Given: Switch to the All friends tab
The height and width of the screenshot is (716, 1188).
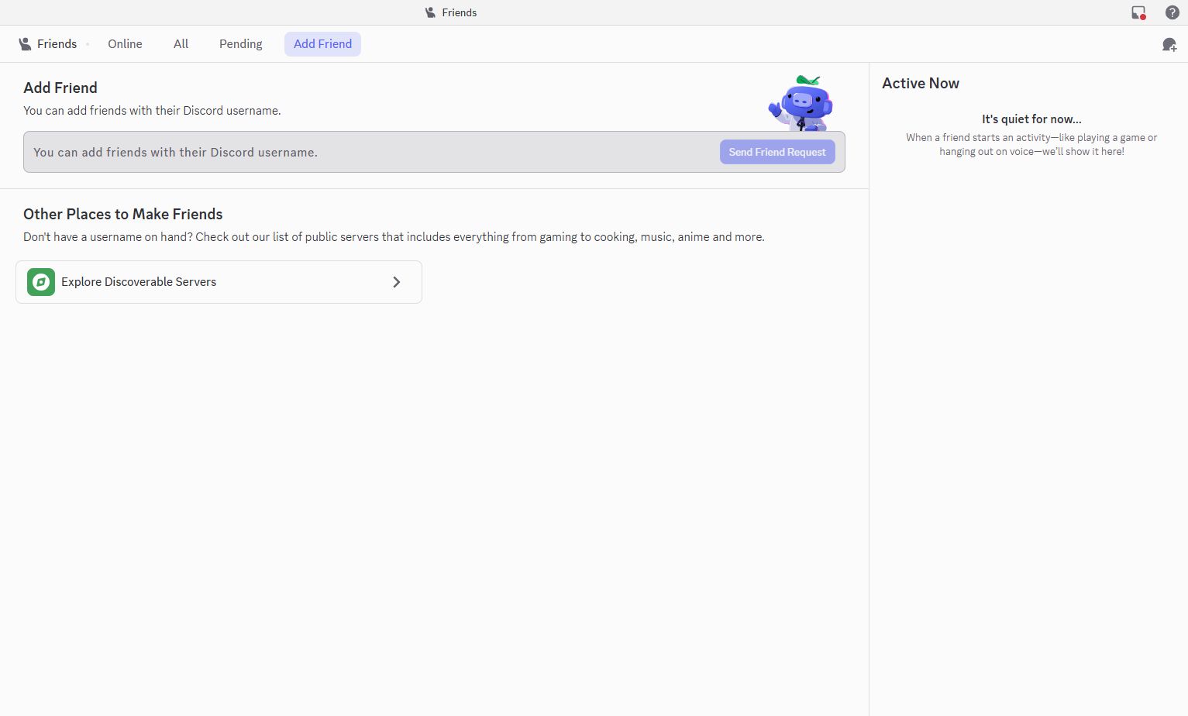Looking at the screenshot, I should (181, 44).
